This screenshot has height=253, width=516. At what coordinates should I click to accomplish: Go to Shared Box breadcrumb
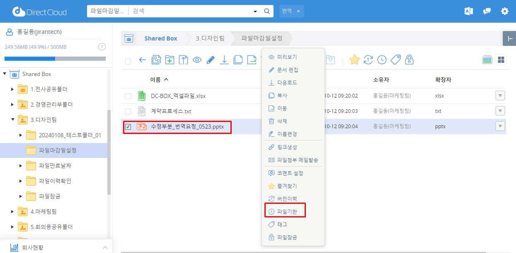[160, 38]
